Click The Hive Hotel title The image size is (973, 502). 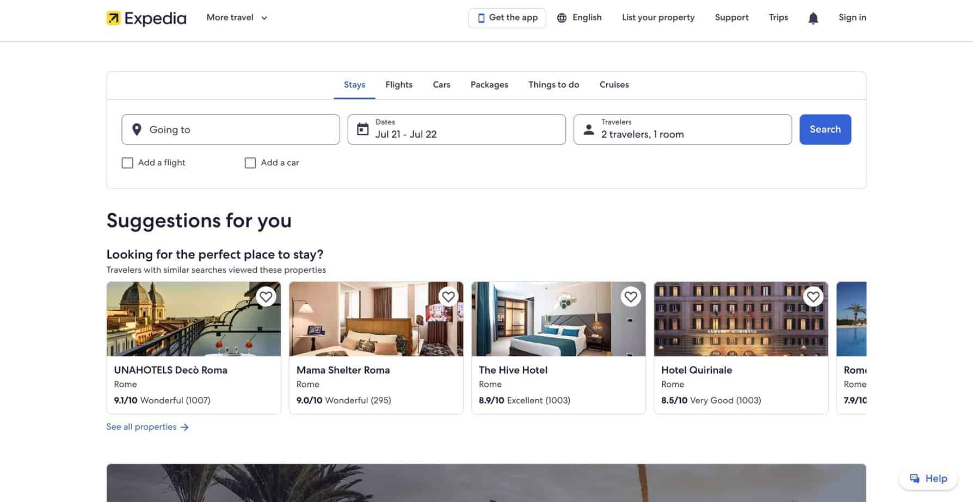coord(513,370)
